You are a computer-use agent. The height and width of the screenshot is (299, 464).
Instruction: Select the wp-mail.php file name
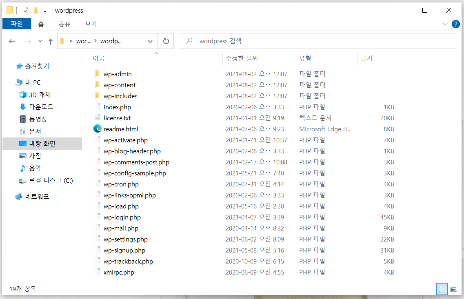(121, 228)
